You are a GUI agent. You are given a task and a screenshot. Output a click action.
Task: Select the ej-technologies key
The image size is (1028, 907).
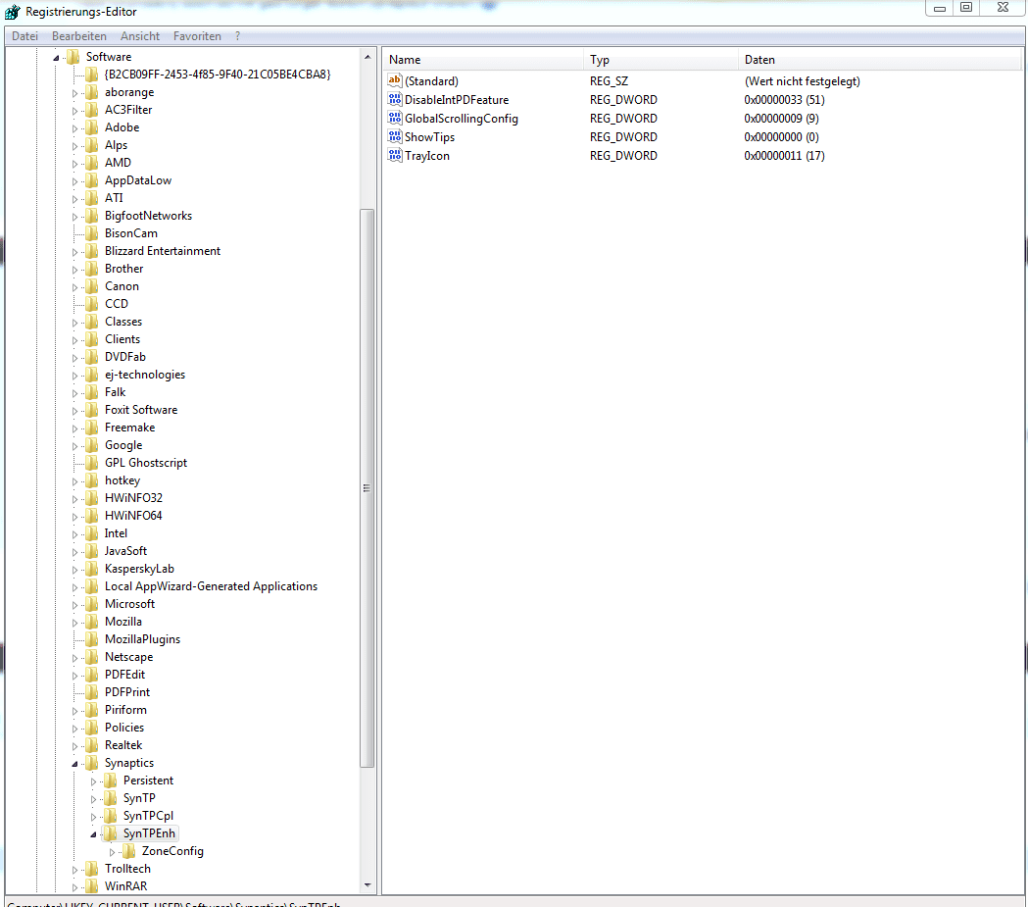[x=145, y=375]
